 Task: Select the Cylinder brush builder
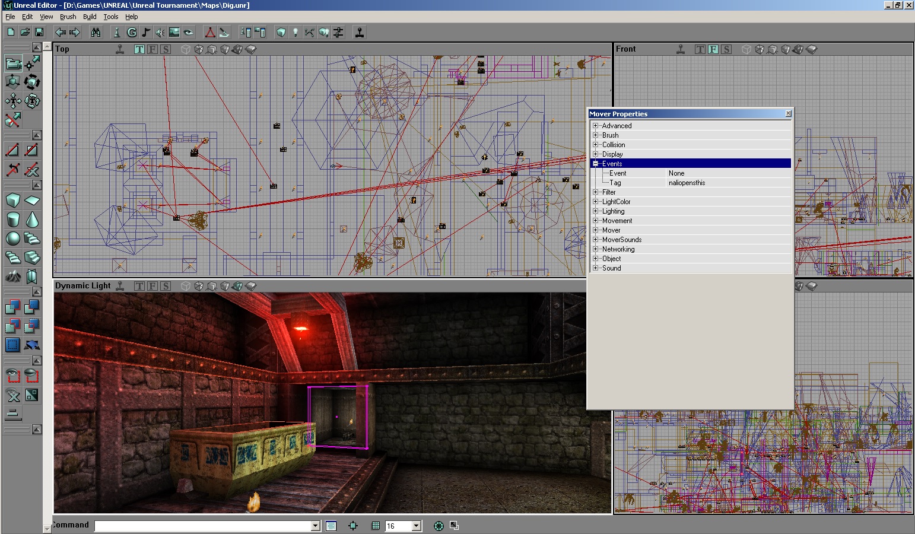[13, 220]
